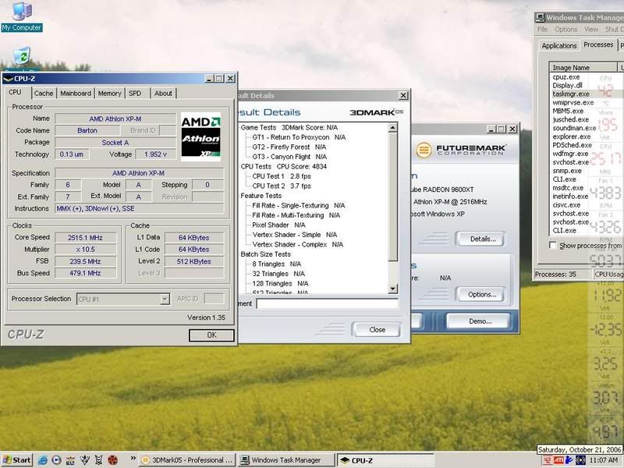Click the red round Quick Launch icon
This screenshot has width=624, height=468.
[x=112, y=460]
